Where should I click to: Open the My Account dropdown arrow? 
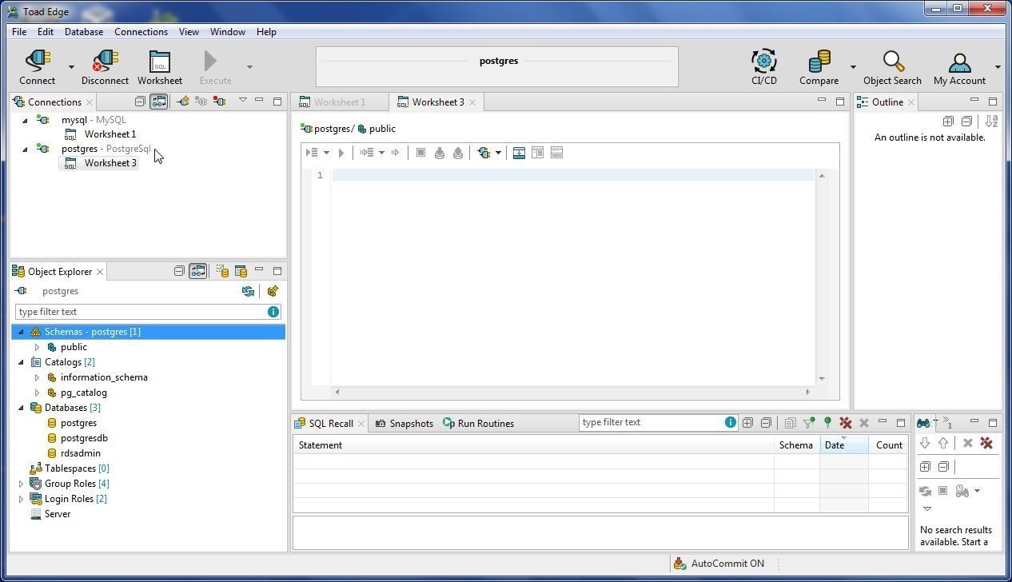(x=998, y=67)
